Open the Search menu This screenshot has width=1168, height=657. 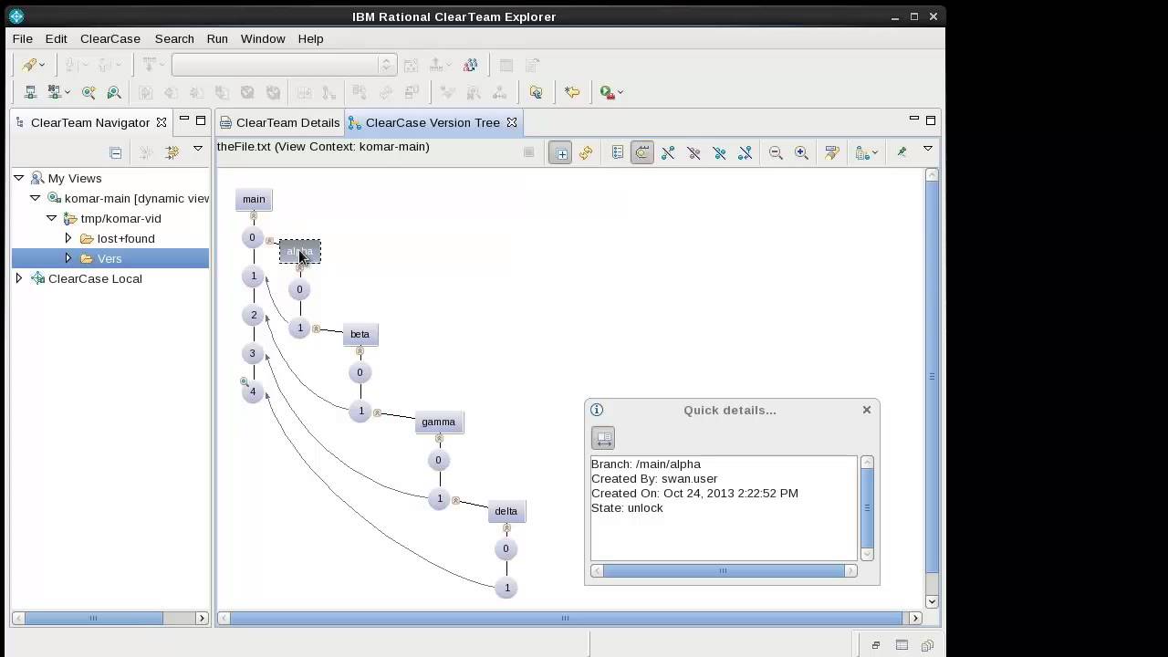coord(174,38)
